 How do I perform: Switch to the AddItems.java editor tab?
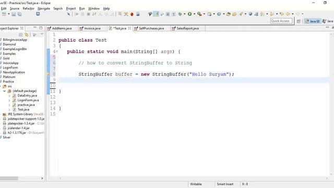62,28
